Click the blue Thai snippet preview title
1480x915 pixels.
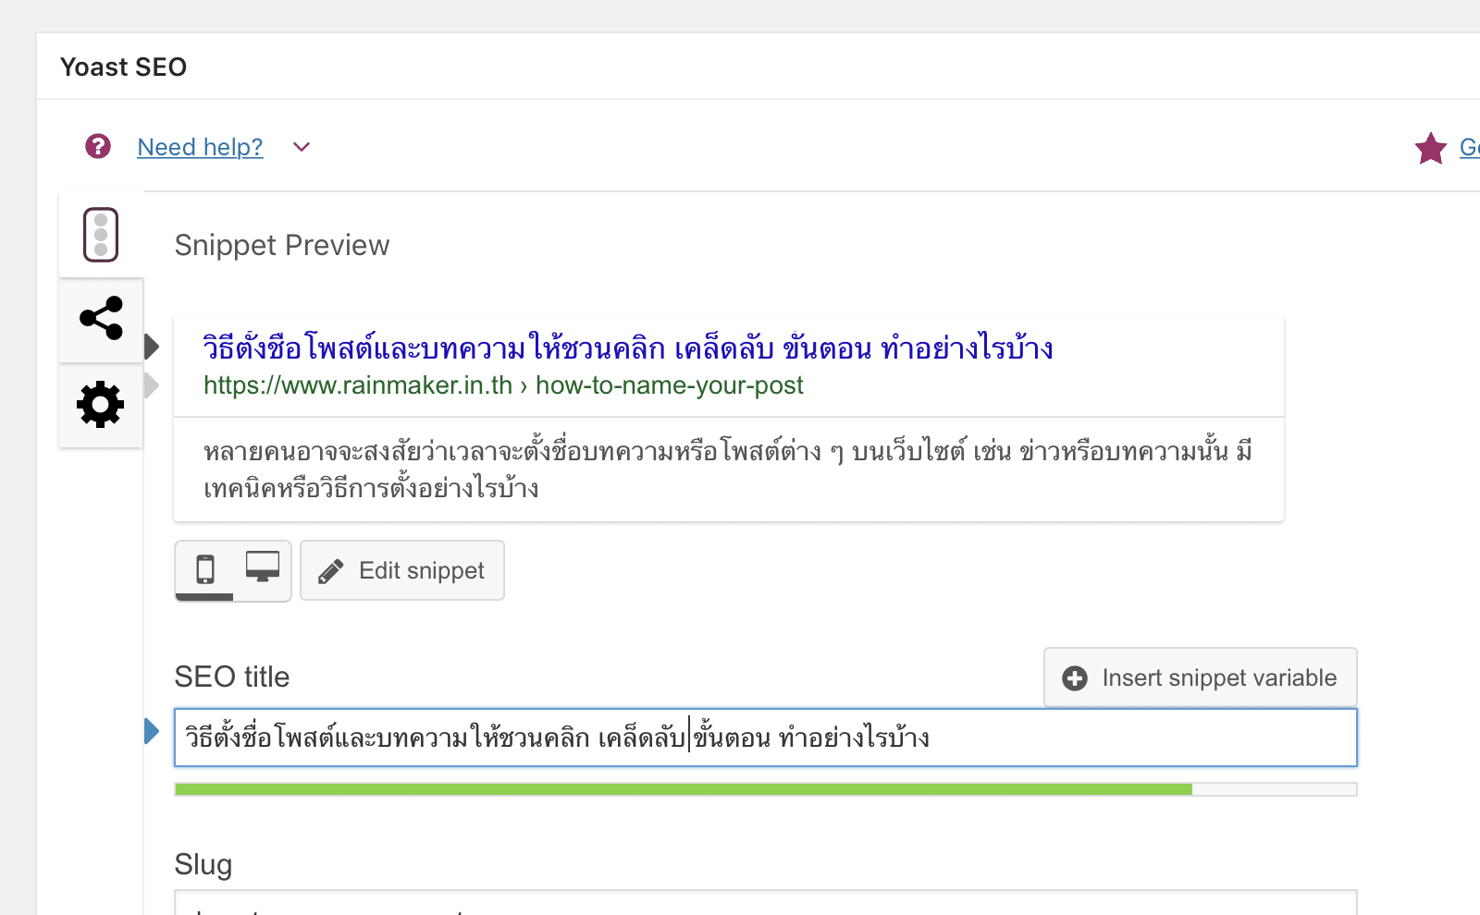627,348
